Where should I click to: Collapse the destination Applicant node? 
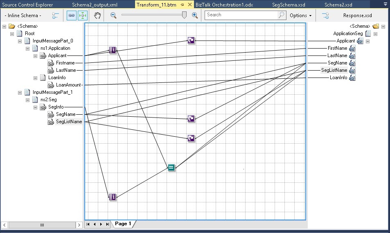367,41
